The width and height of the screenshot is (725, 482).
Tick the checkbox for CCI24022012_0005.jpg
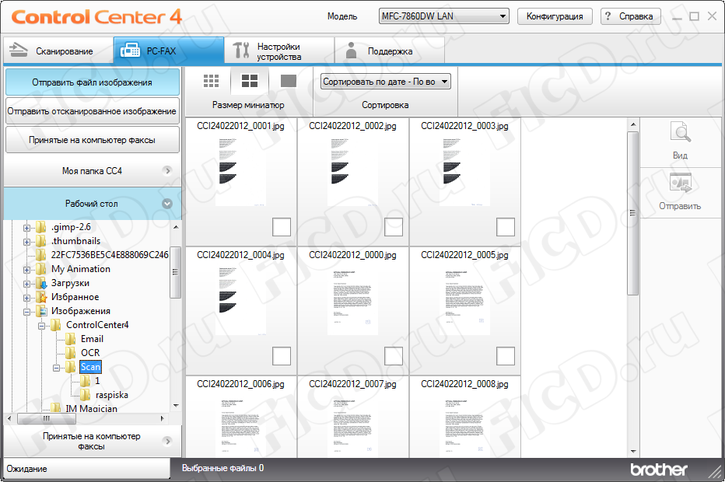pyautogui.click(x=506, y=356)
